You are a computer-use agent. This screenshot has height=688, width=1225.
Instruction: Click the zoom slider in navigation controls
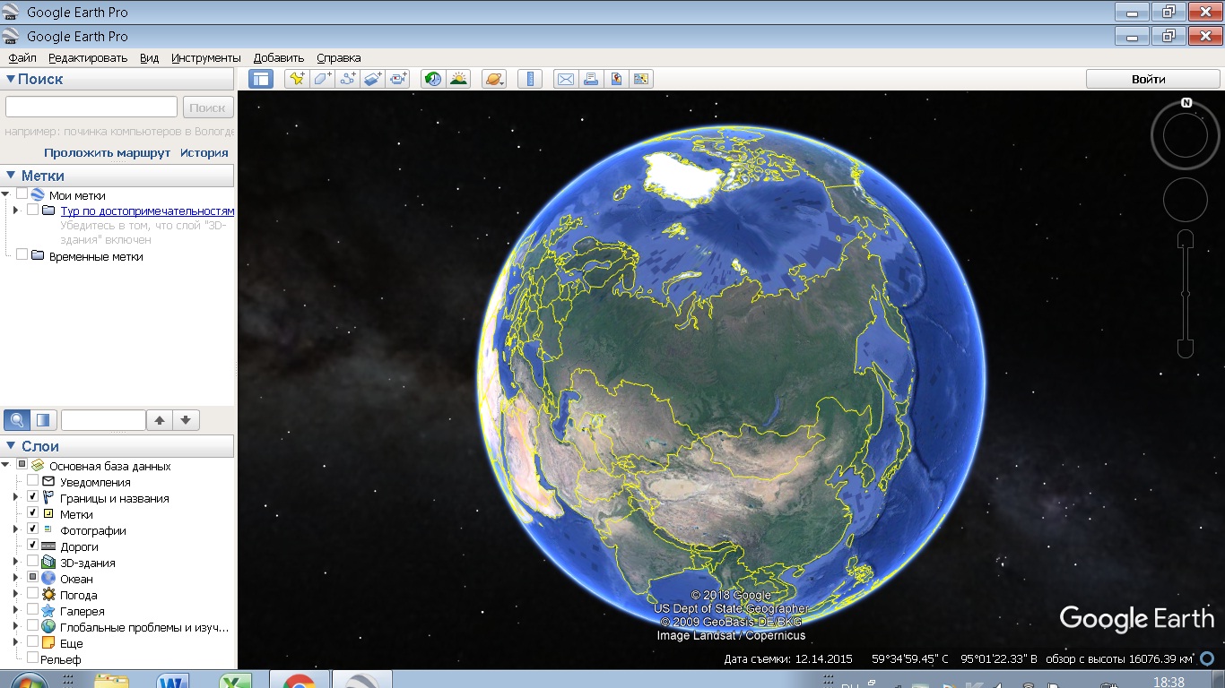pos(1186,294)
